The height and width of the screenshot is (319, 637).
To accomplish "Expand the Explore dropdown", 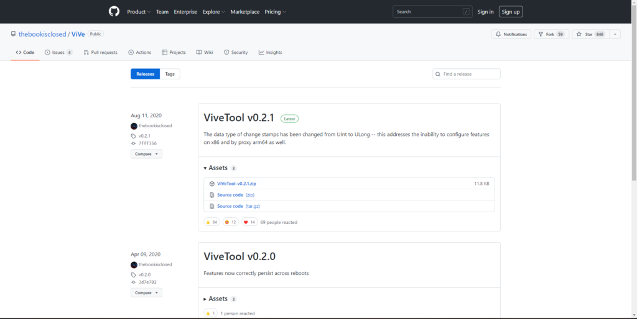I will pos(214,12).
